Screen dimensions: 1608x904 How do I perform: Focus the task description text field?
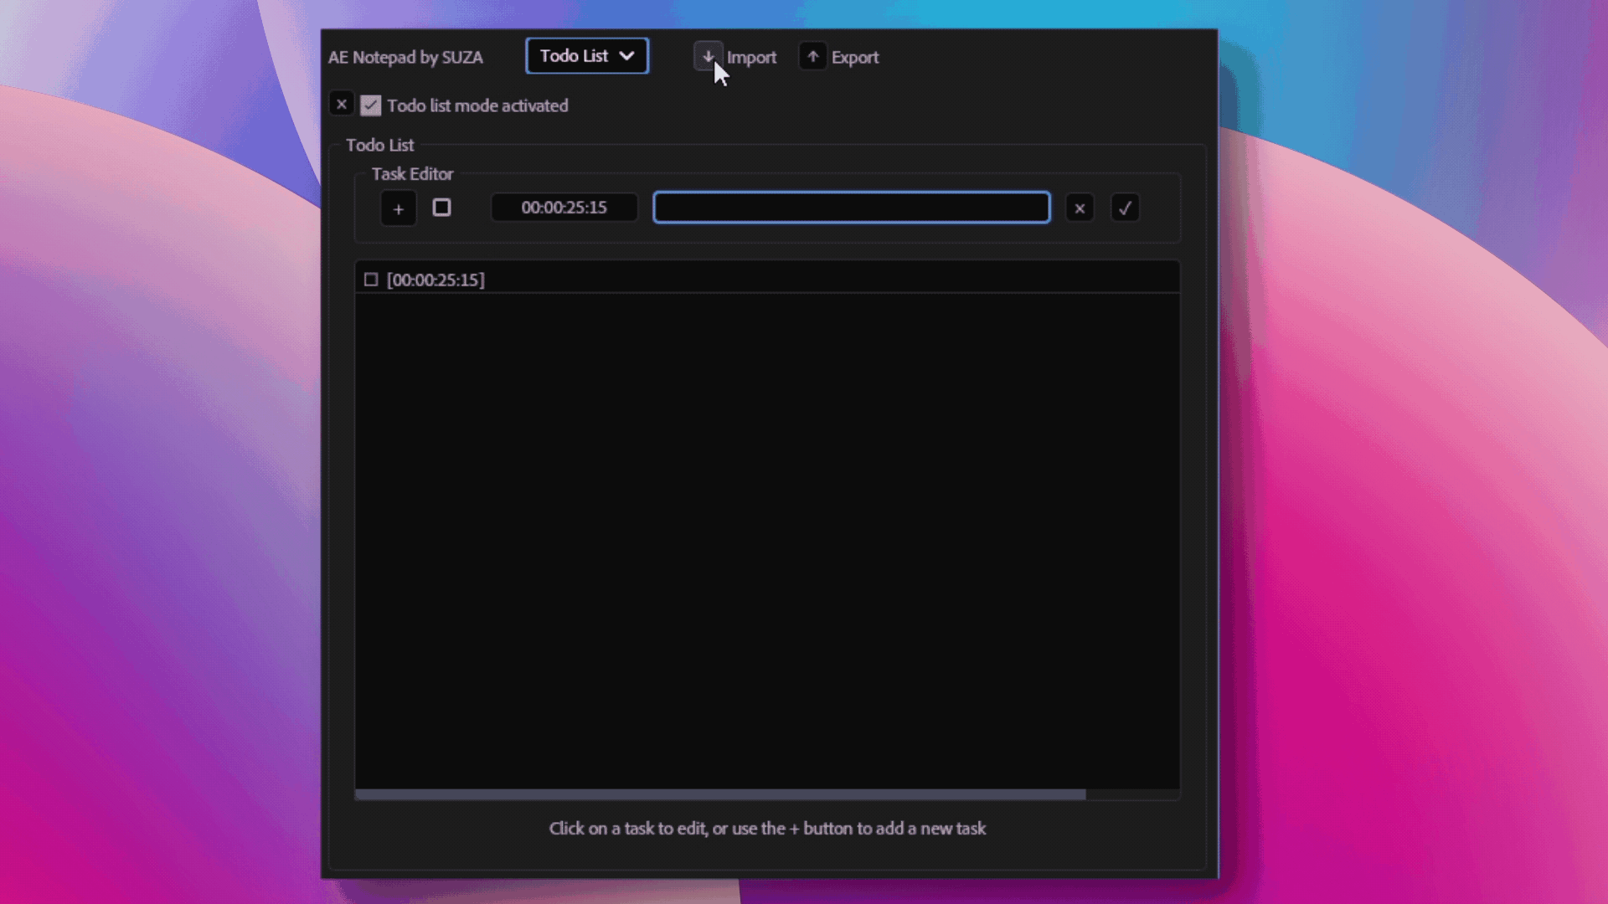pyautogui.click(x=851, y=208)
